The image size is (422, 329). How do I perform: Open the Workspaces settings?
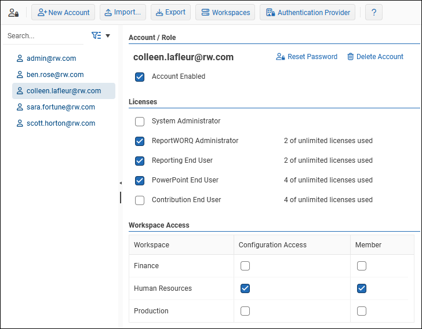(x=225, y=13)
